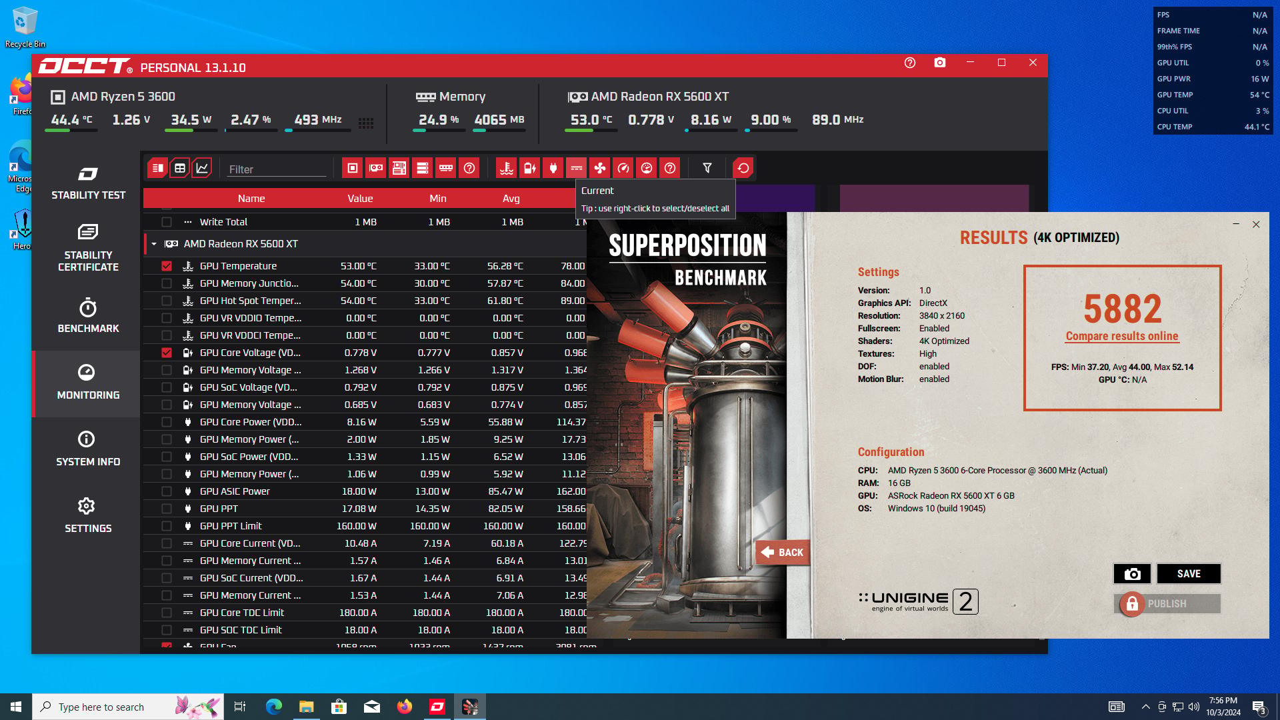Open the System Info section
Screen dimensions: 1280x720
click(x=88, y=449)
